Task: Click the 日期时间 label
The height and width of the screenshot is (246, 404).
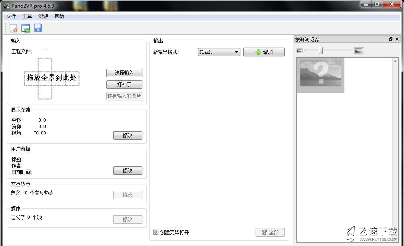Action: (x=22, y=172)
